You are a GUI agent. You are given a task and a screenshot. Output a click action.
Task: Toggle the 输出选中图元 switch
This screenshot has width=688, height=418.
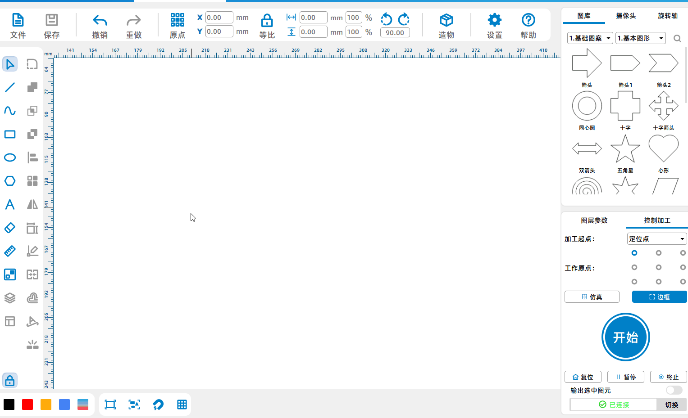point(674,390)
